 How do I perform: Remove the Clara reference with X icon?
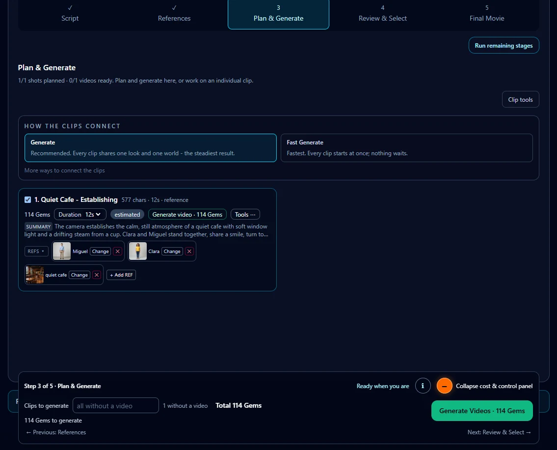(x=189, y=251)
